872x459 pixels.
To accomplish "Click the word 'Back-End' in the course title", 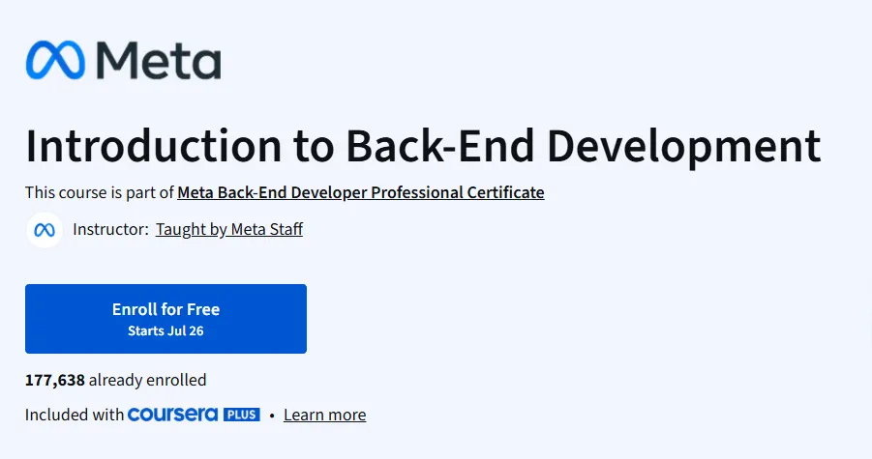I will [x=440, y=146].
